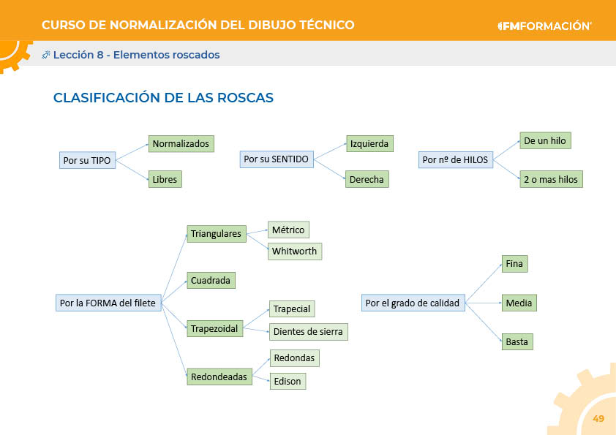Click the page number 49
Viewport: 616px width, 435px height.
tap(598, 418)
